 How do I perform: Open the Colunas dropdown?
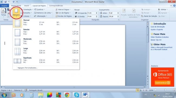(x=26, y=16)
